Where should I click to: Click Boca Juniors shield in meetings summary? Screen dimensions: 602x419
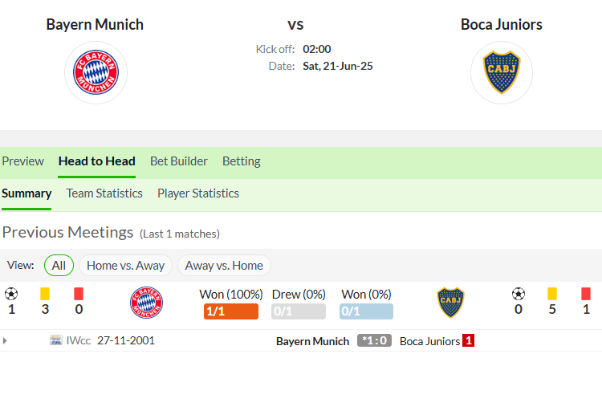(x=451, y=303)
